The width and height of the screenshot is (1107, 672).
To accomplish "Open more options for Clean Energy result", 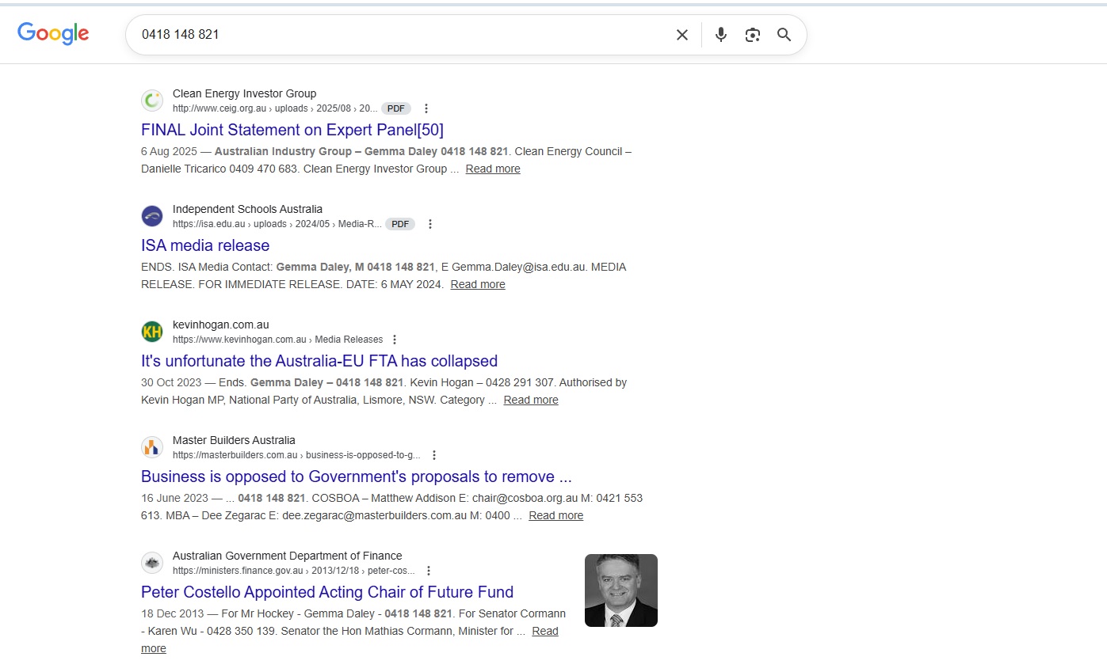I will 426,108.
